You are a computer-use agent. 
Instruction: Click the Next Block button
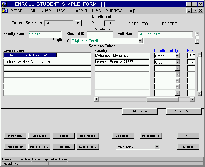tap(39, 136)
